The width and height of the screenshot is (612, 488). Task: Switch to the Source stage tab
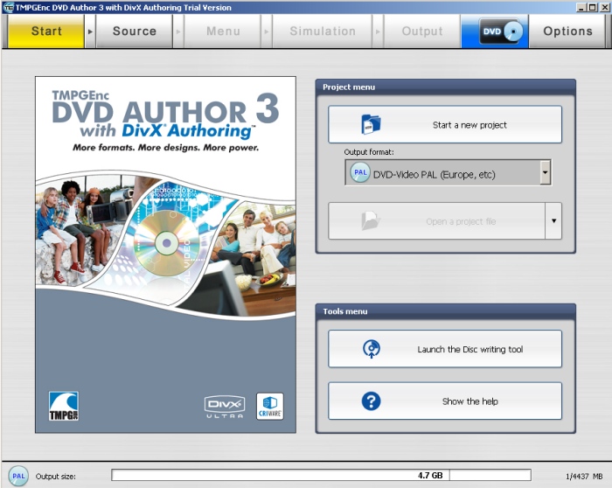pos(135,31)
